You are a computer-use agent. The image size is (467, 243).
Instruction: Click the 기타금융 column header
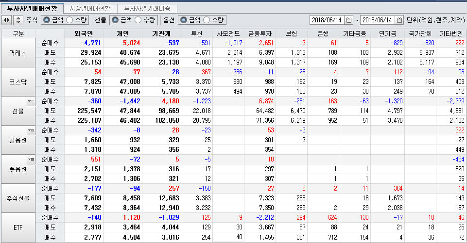pos(355,33)
